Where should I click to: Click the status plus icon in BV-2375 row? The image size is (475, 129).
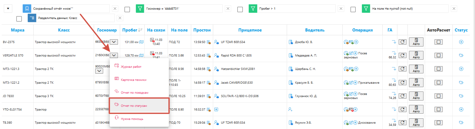tap(461, 42)
